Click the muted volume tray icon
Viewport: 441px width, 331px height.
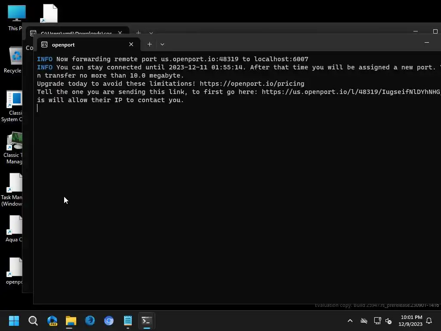point(388,321)
